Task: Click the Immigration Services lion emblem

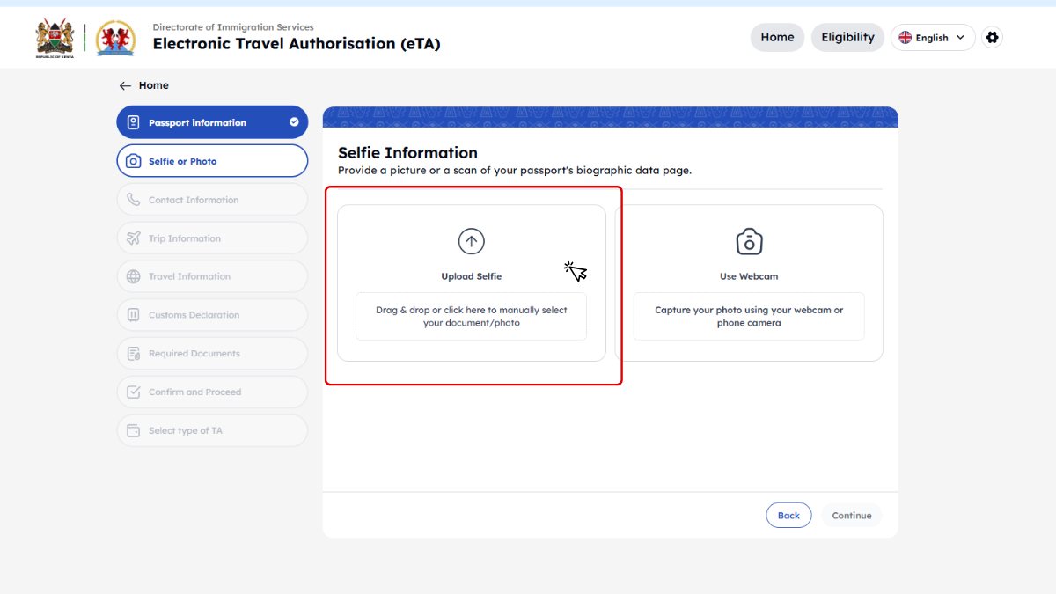Action: [x=115, y=38]
